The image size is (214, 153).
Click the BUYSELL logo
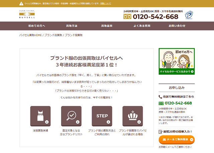(27, 14)
